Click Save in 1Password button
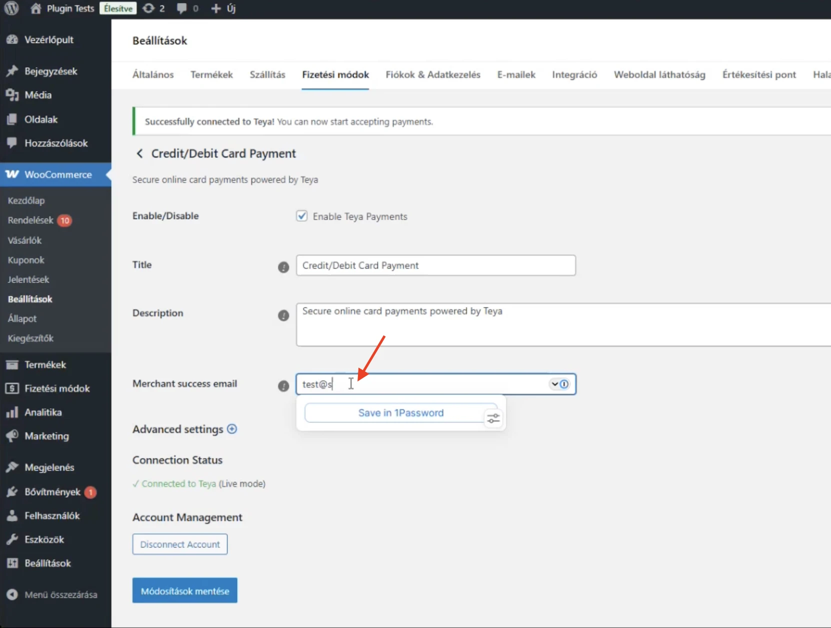Screen dimensions: 831x628 (x=400, y=413)
